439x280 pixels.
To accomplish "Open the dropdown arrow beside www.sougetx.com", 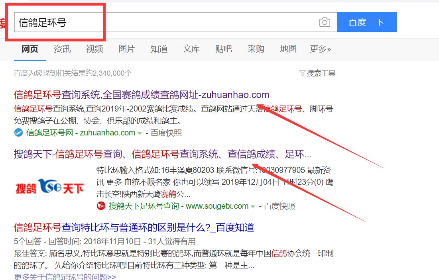I will click(254, 206).
